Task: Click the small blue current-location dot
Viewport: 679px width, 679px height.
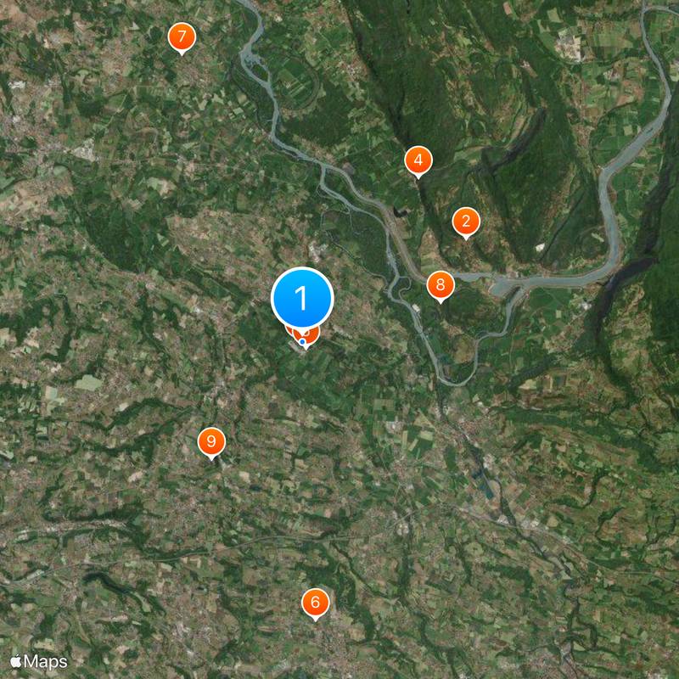Action: tap(302, 342)
